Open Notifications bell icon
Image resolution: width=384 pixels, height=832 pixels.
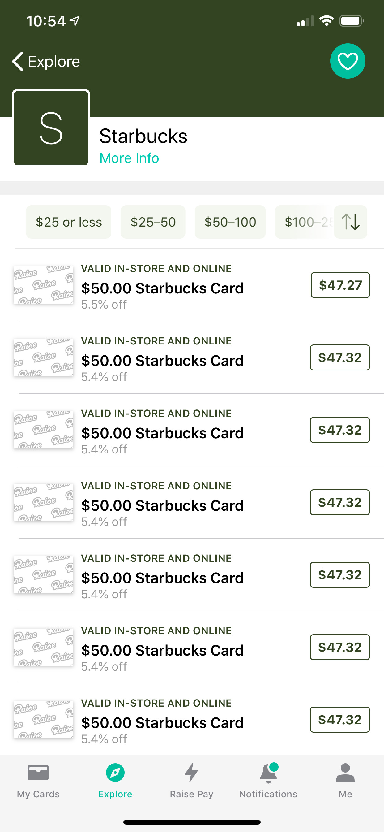pos(268,773)
